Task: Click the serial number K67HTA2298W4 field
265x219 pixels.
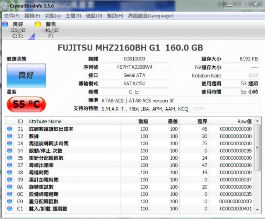Action: (x=135, y=67)
